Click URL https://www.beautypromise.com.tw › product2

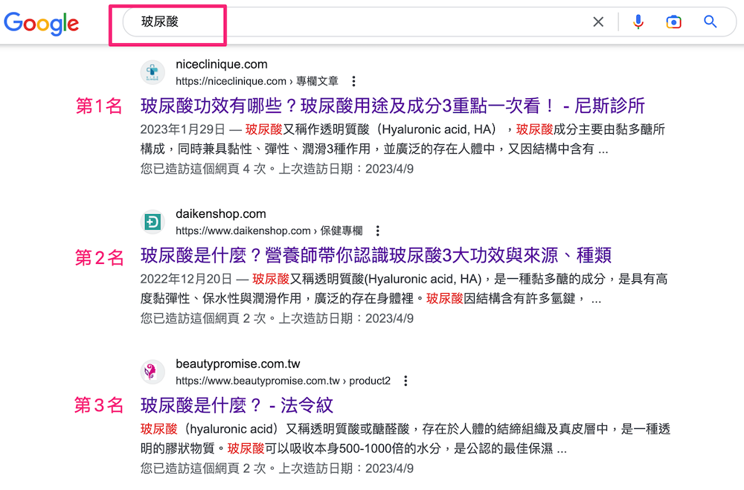click(x=283, y=381)
